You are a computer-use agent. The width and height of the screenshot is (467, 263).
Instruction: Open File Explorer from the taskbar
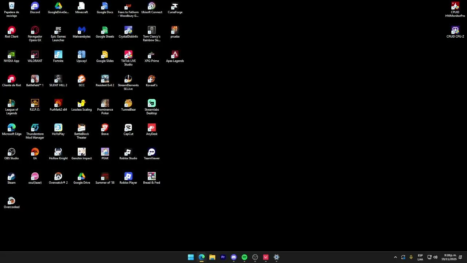pyautogui.click(x=212, y=257)
